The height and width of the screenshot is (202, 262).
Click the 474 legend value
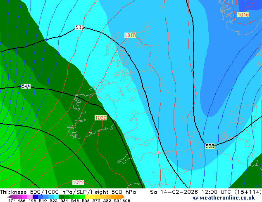pos(12,200)
